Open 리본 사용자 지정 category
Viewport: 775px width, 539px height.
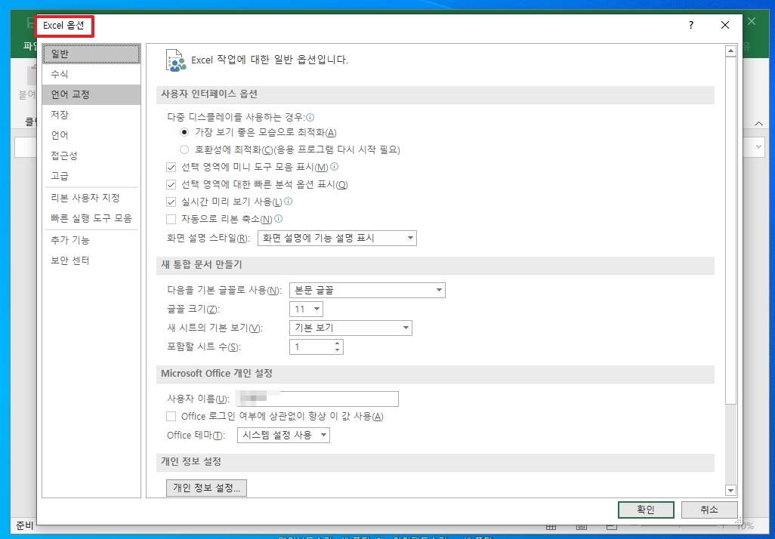[x=91, y=198]
